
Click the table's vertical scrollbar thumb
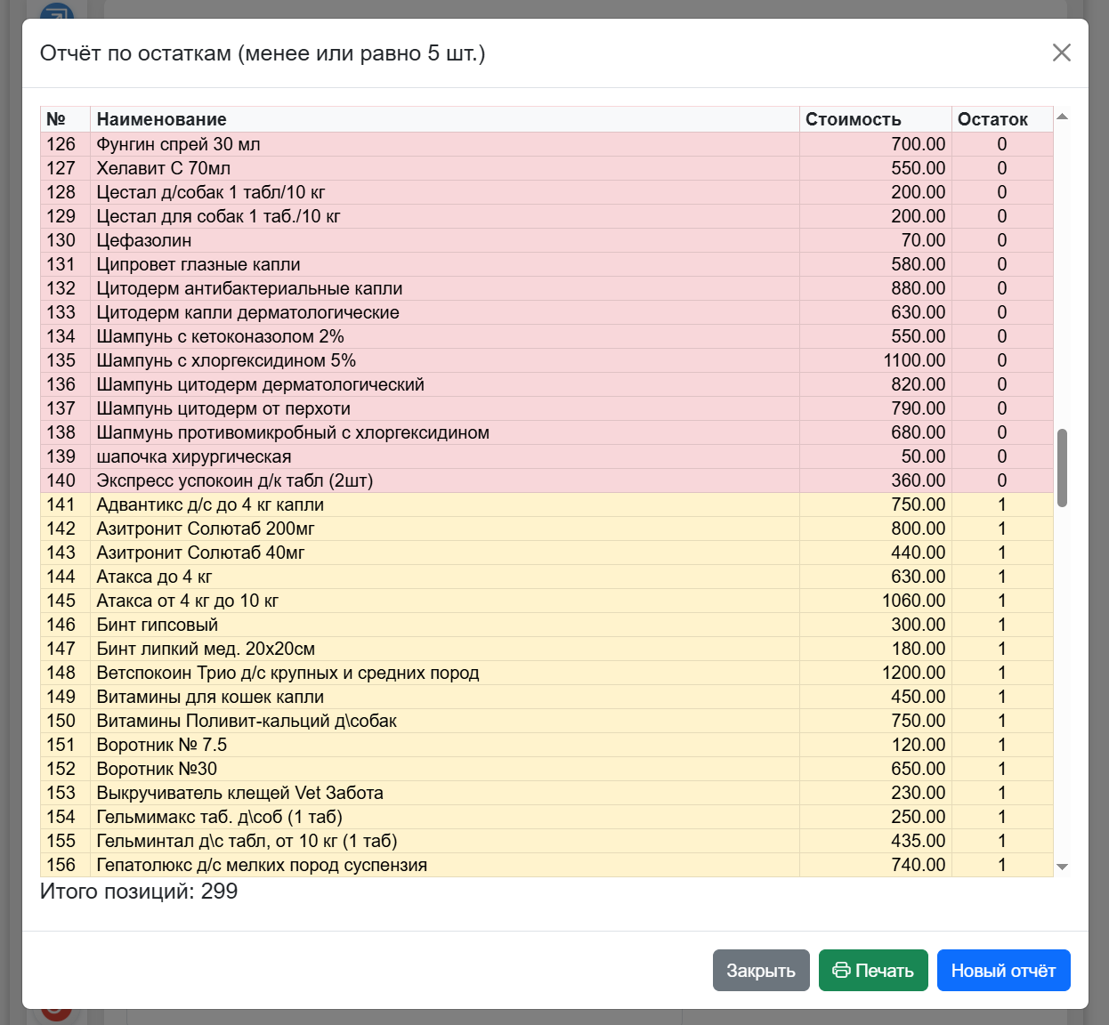pyautogui.click(x=1062, y=468)
